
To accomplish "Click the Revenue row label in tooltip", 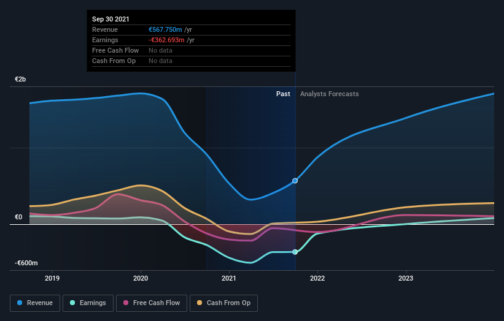I will pos(105,29).
